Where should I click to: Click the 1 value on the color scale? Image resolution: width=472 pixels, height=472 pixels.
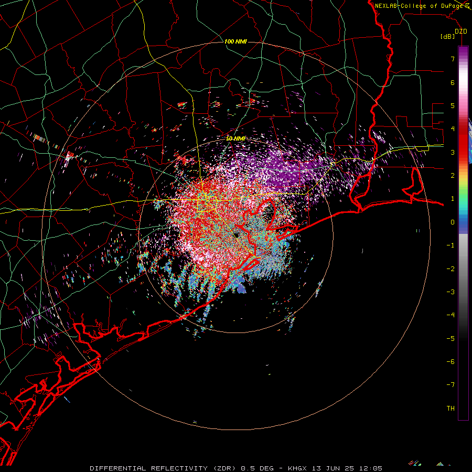tap(453, 199)
